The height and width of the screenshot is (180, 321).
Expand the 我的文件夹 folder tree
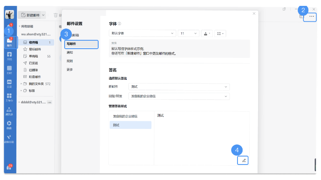(21, 84)
